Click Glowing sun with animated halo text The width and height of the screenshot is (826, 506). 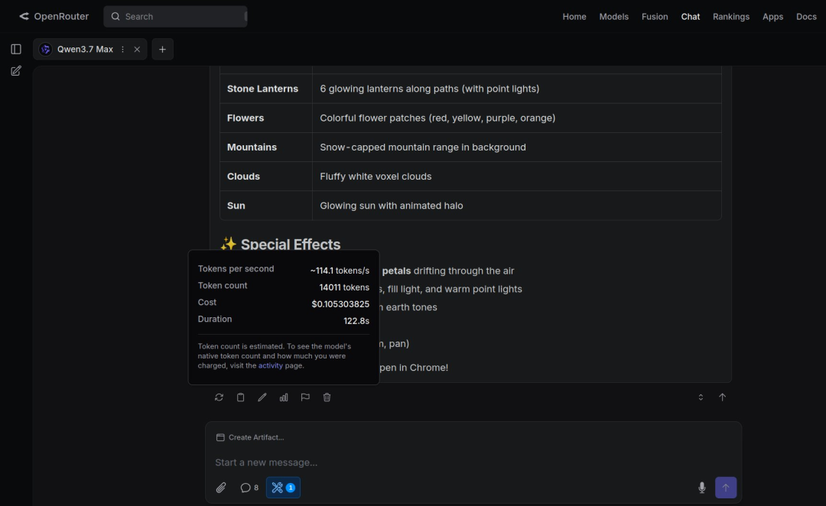pyautogui.click(x=392, y=206)
